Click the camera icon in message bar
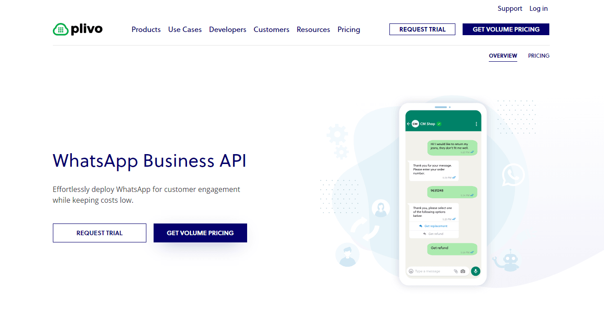604x310 pixels. click(463, 271)
